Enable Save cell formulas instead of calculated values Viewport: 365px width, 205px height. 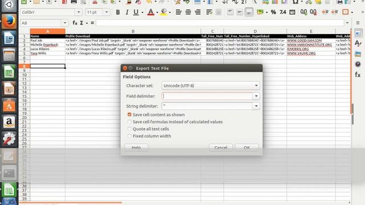(129, 121)
